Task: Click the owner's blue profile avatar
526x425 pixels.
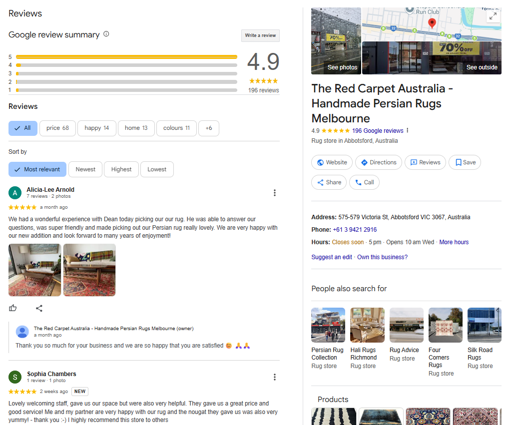Action: point(22,332)
